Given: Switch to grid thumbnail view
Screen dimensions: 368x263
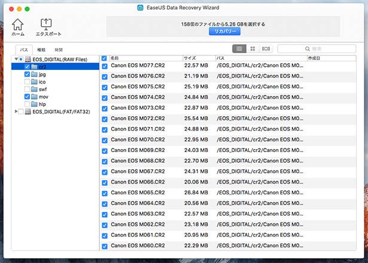Looking at the screenshot, I should (253, 49).
